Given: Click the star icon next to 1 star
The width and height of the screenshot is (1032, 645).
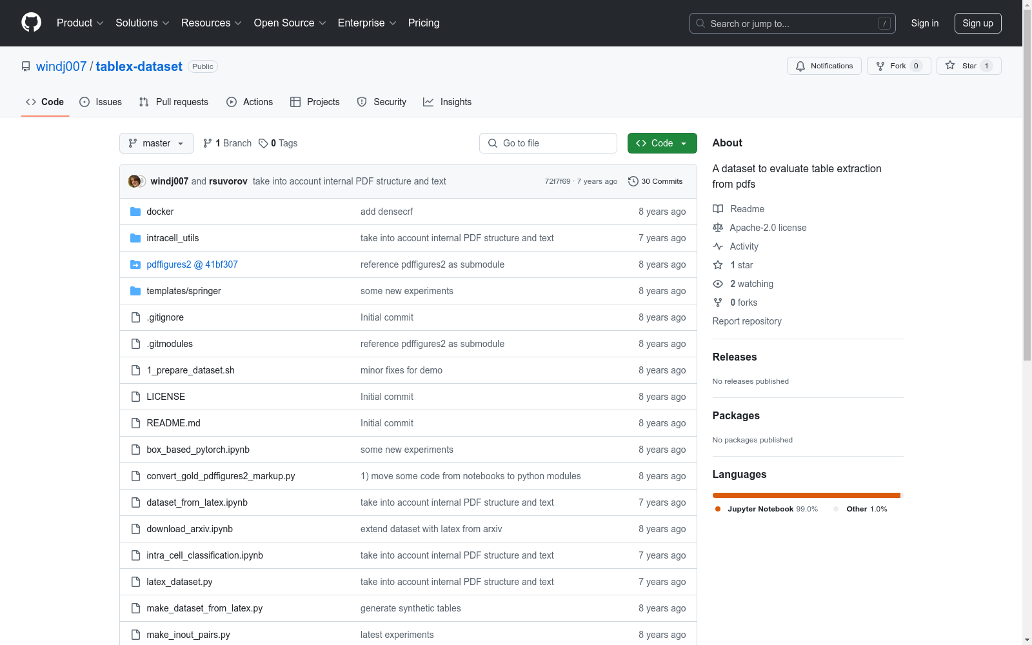Looking at the screenshot, I should pyautogui.click(x=718, y=265).
